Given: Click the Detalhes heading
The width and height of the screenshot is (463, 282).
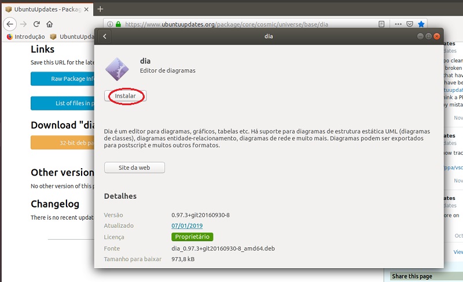Looking at the screenshot, I should coord(120,196).
